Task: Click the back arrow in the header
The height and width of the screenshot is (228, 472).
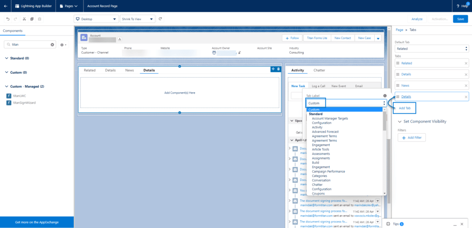Action: pyautogui.click(x=6, y=6)
